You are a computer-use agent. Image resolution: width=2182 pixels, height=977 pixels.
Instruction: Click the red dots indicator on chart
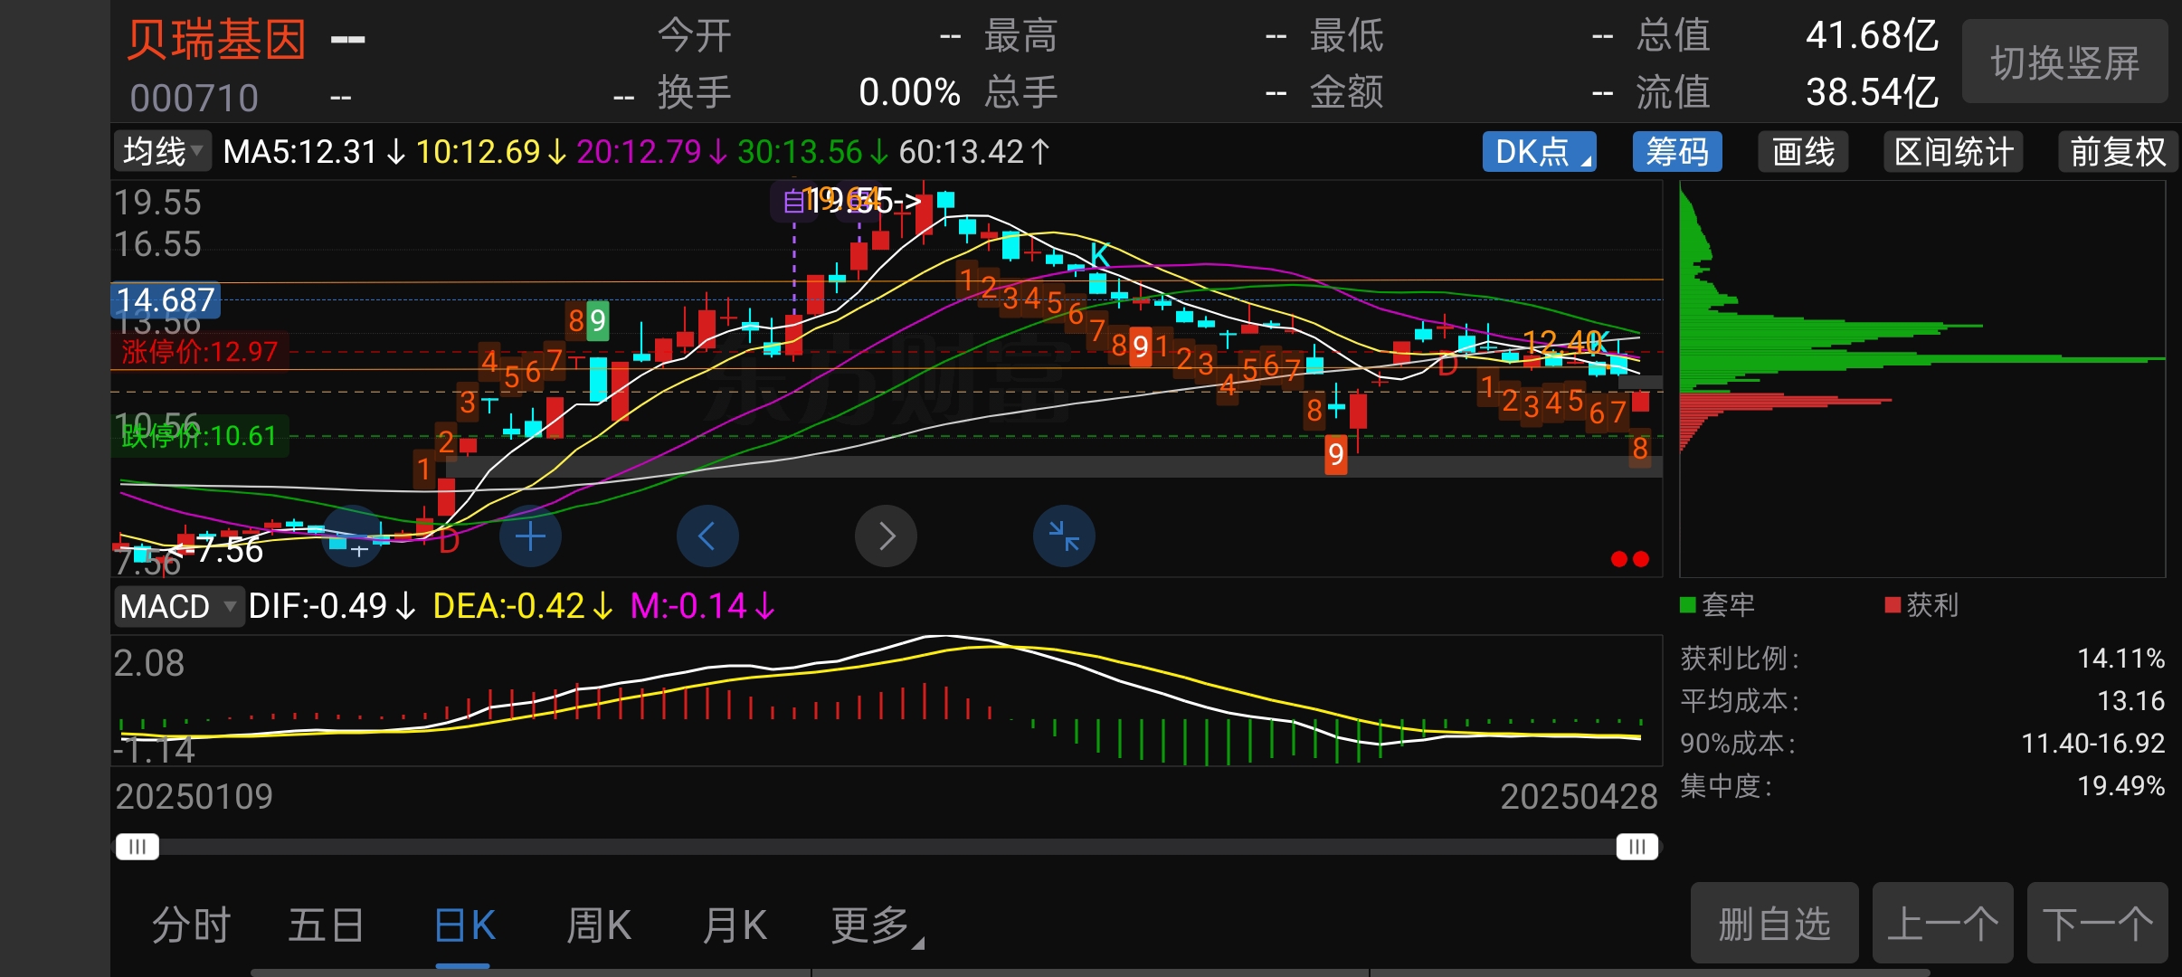tap(1630, 559)
